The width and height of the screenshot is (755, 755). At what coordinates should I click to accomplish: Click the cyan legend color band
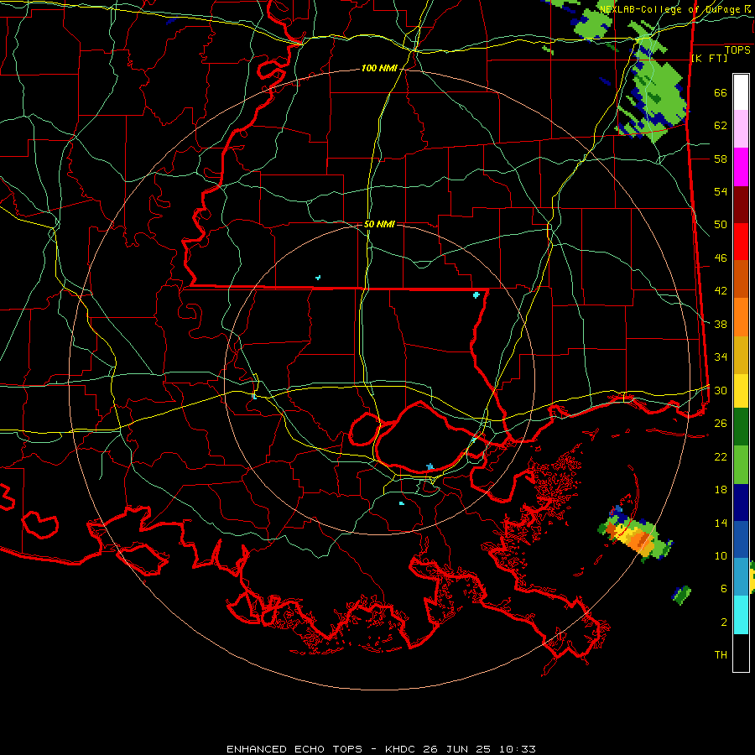click(741, 615)
